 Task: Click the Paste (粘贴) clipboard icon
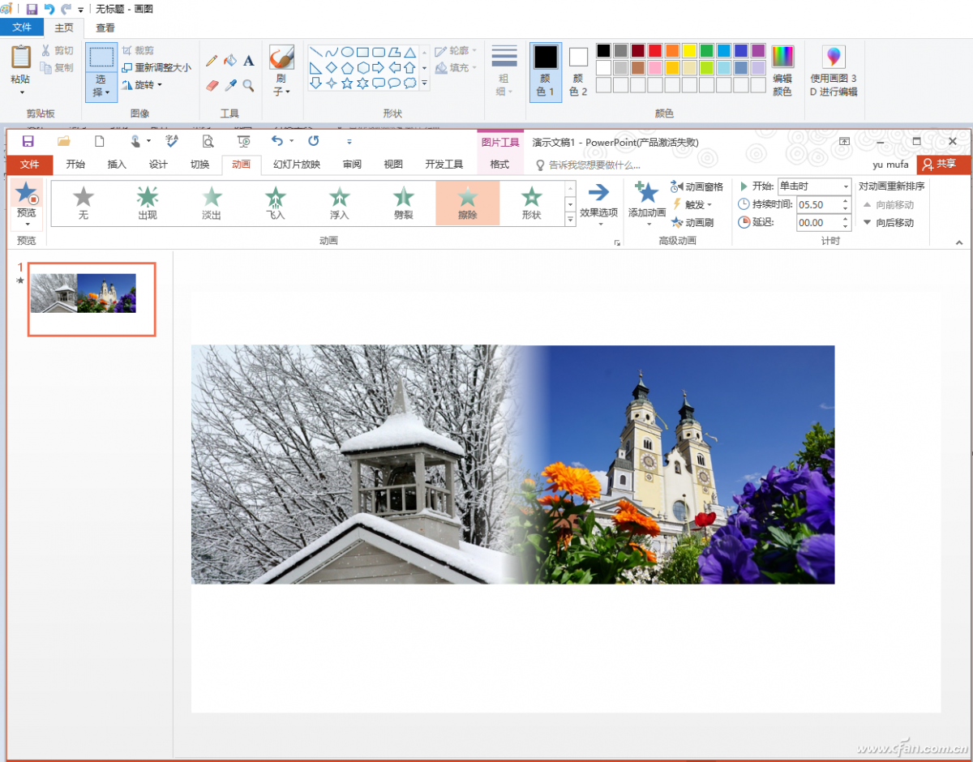(21, 57)
